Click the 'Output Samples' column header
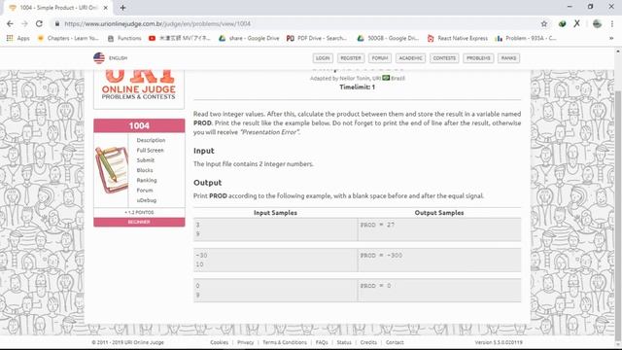 click(x=439, y=213)
